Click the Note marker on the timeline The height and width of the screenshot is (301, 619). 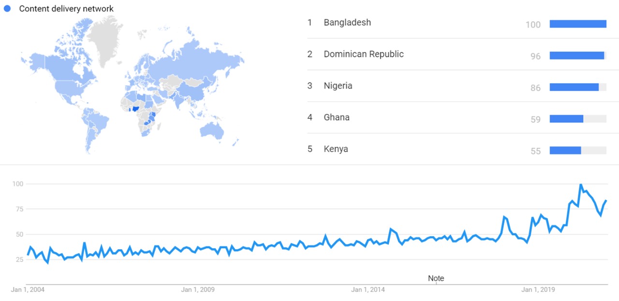click(x=436, y=279)
